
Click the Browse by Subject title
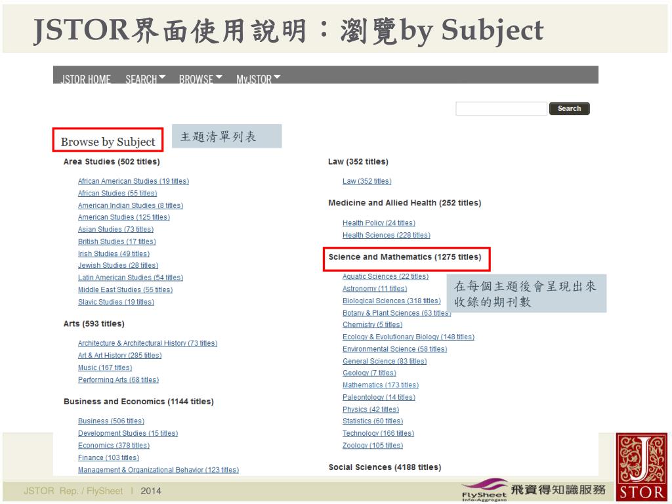coord(108,142)
